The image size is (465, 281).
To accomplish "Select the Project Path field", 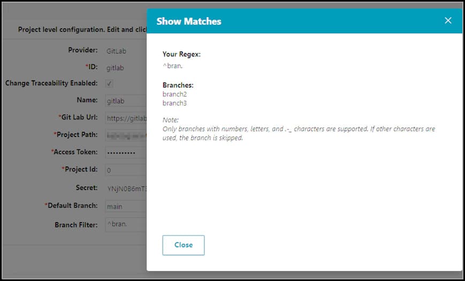I will 125,135.
